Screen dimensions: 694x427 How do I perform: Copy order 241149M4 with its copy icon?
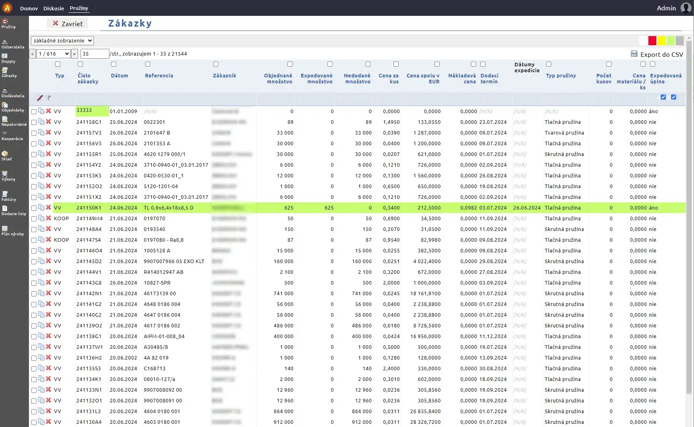point(41,218)
